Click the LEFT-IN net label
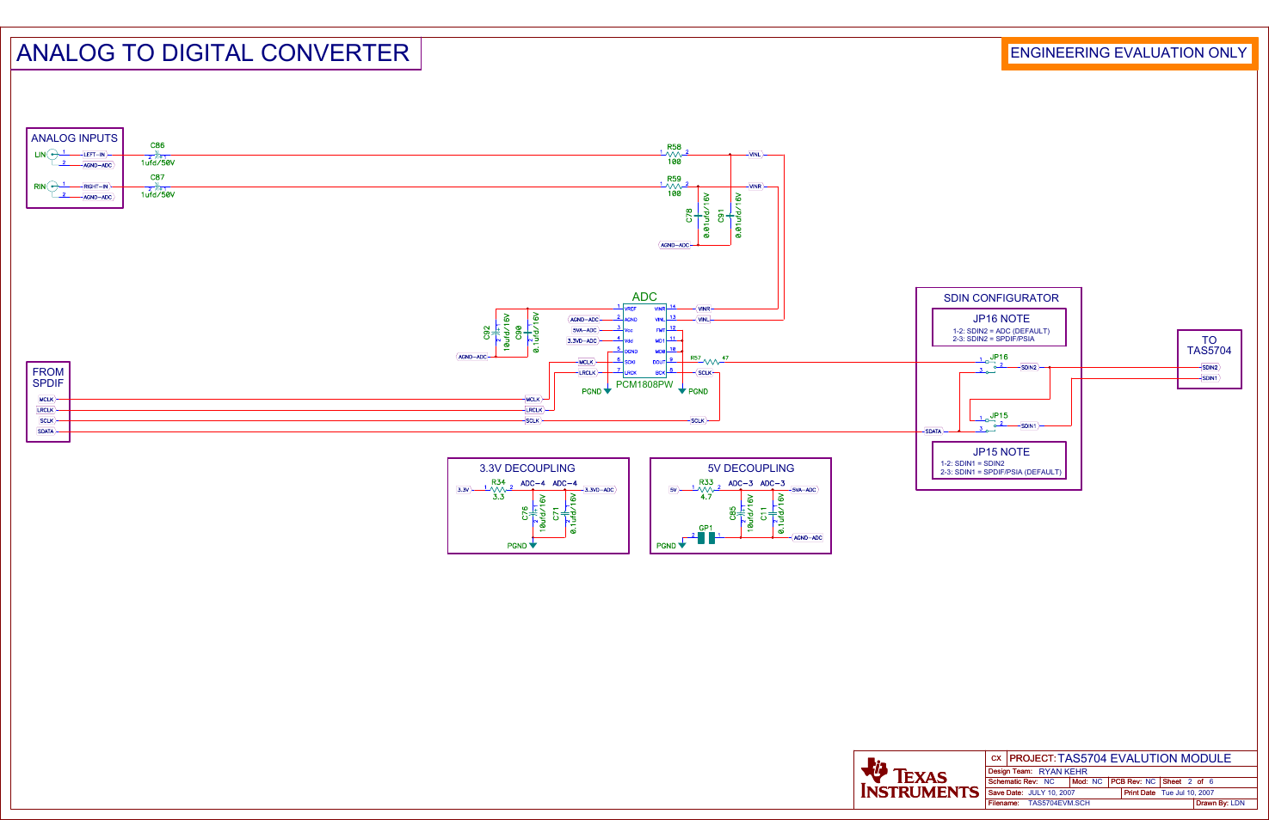 pyautogui.click(x=95, y=155)
